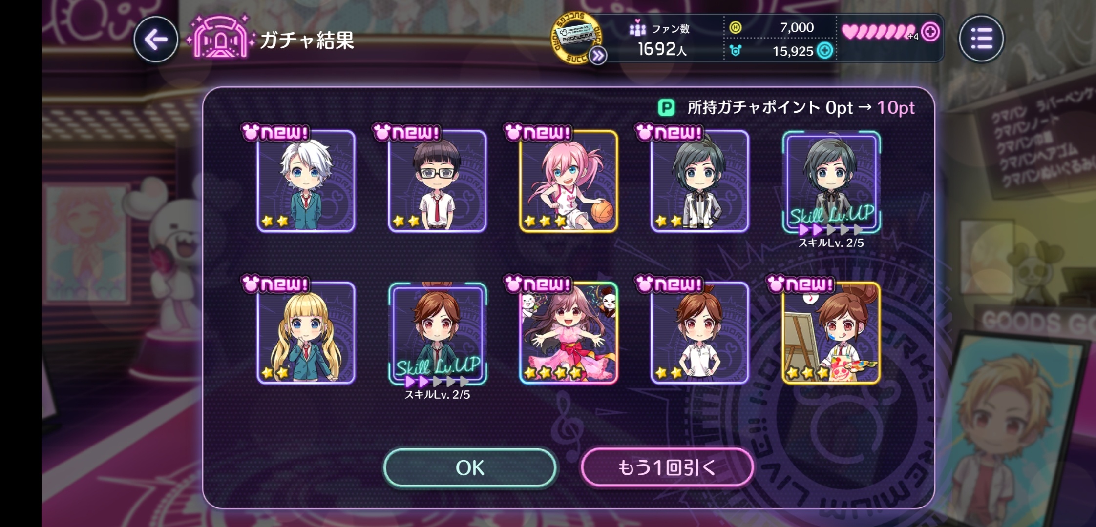The height and width of the screenshot is (527, 1096).
Task: Open the painter girl with easel card
Action: (x=831, y=333)
